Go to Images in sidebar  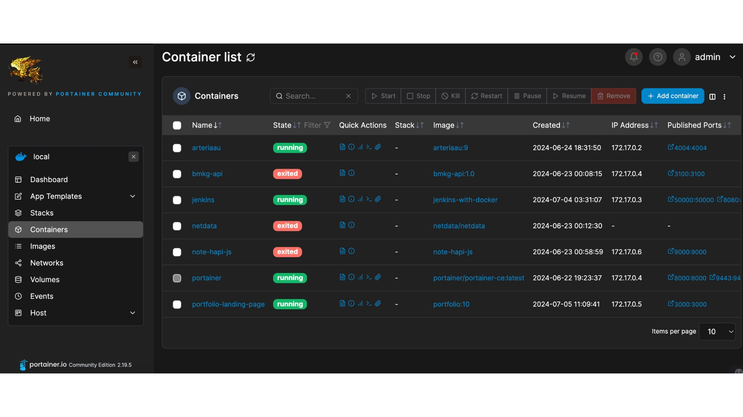[x=43, y=246]
